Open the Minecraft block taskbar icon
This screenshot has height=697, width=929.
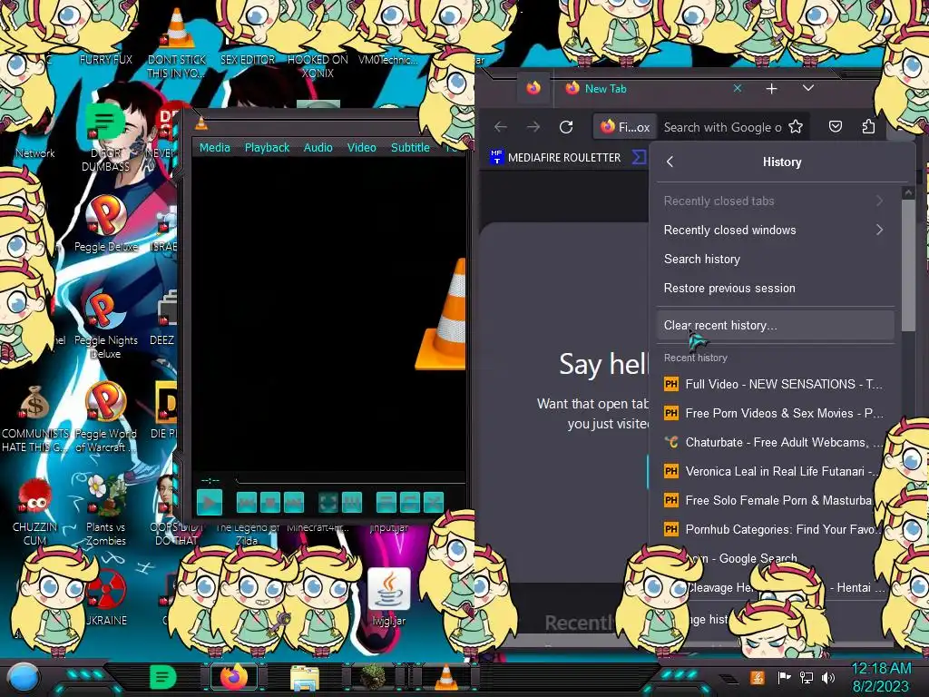point(373,677)
